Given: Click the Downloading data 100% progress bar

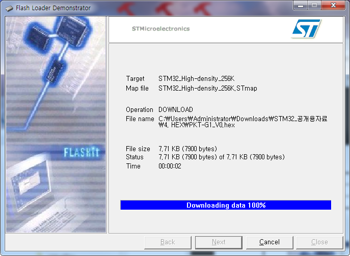Looking at the screenshot, I should (226, 205).
